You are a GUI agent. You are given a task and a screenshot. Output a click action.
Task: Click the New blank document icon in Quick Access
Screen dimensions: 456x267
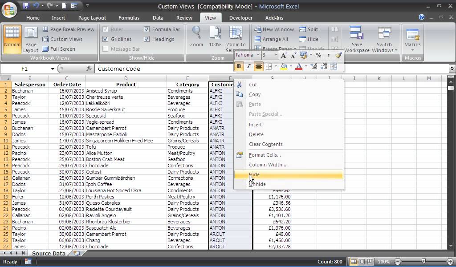64,6
